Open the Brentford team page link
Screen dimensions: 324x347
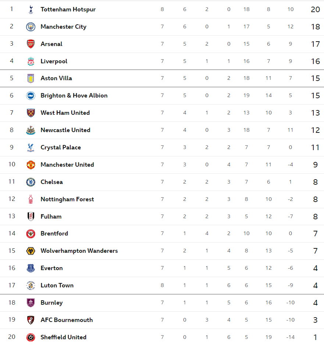coord(54,233)
